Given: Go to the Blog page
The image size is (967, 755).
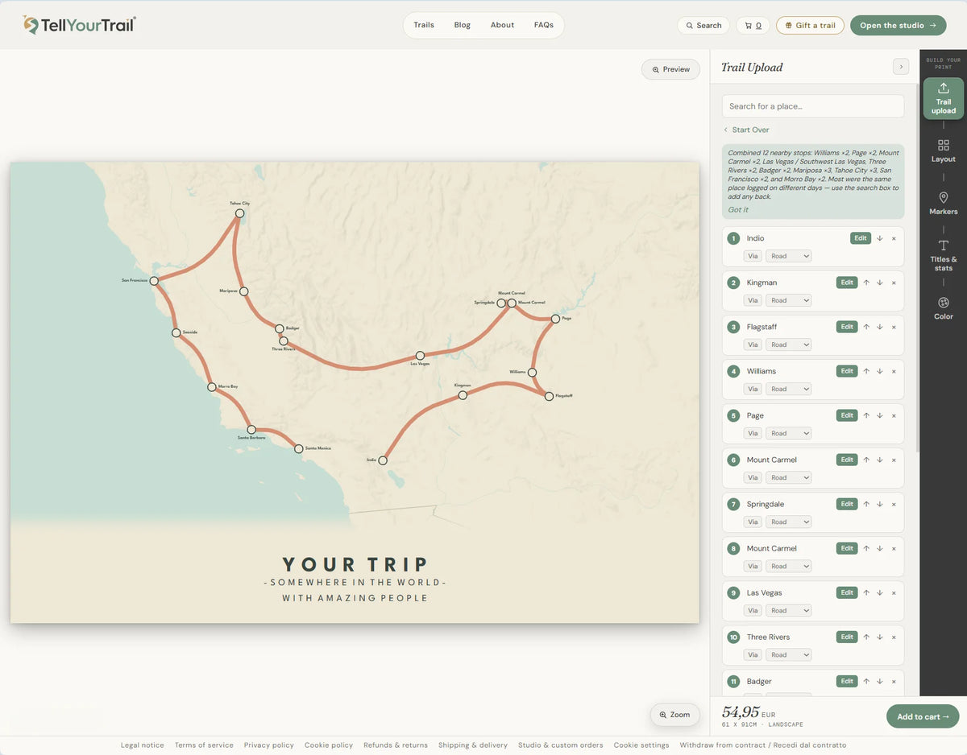Looking at the screenshot, I should pos(463,25).
